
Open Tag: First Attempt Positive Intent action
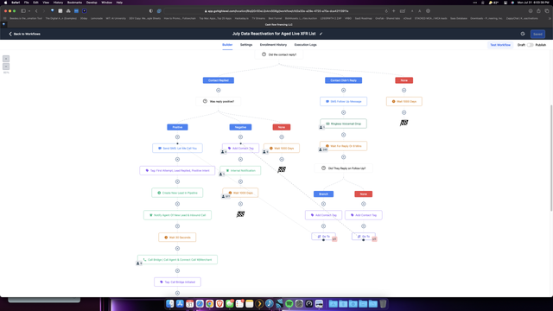[177, 171]
